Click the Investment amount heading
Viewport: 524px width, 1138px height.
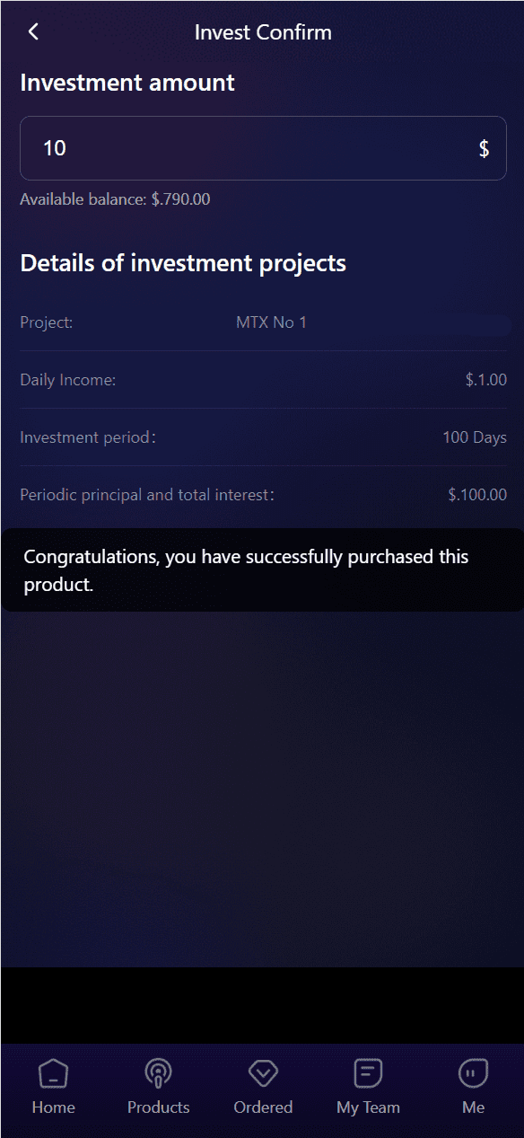point(127,83)
